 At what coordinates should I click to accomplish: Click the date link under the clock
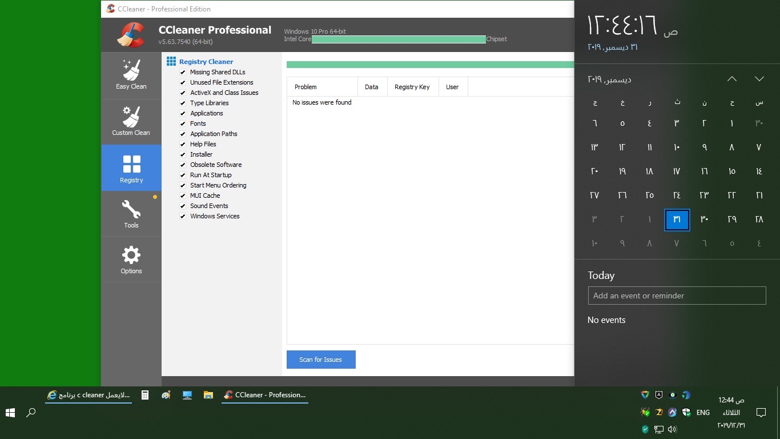612,47
